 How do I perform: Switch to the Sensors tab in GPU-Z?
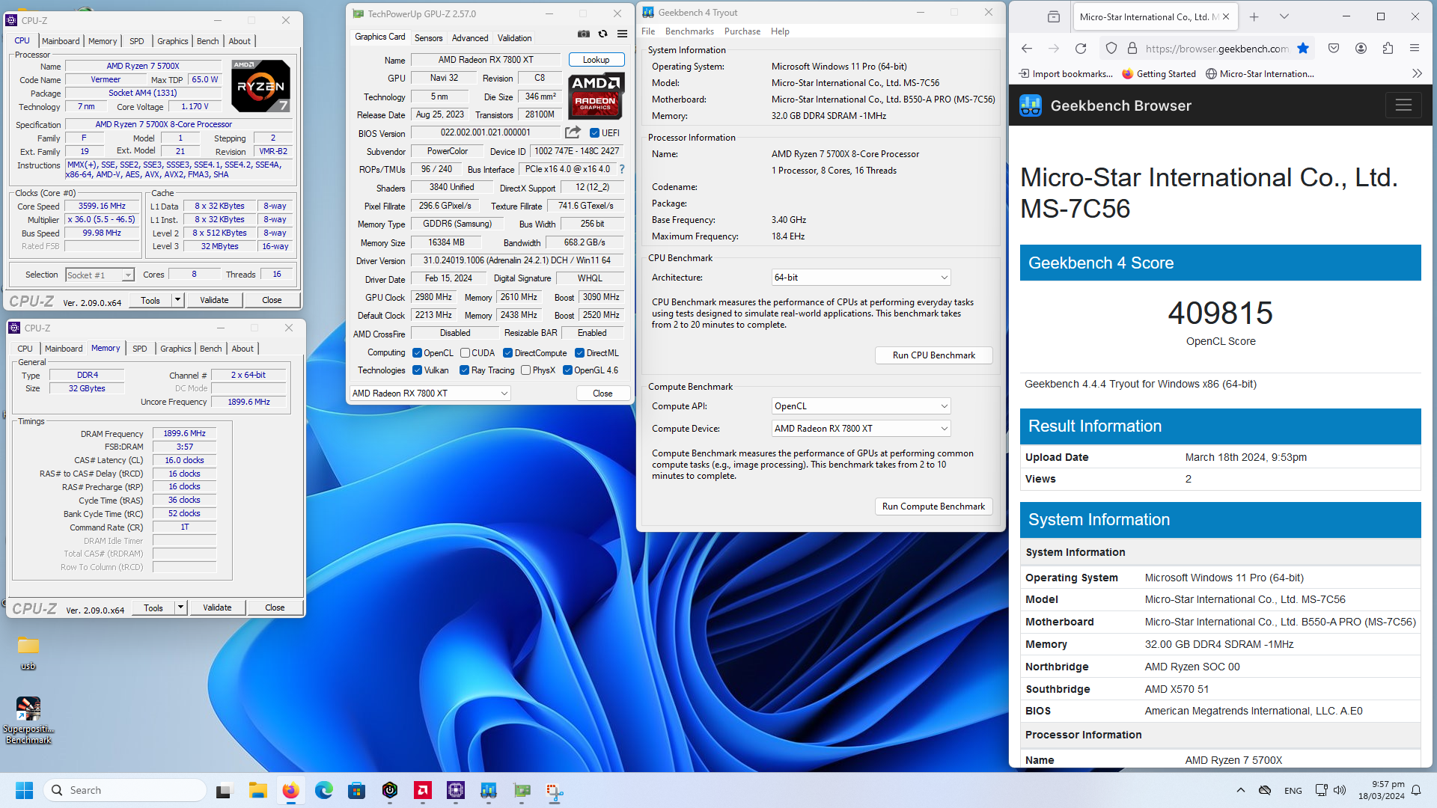428,38
